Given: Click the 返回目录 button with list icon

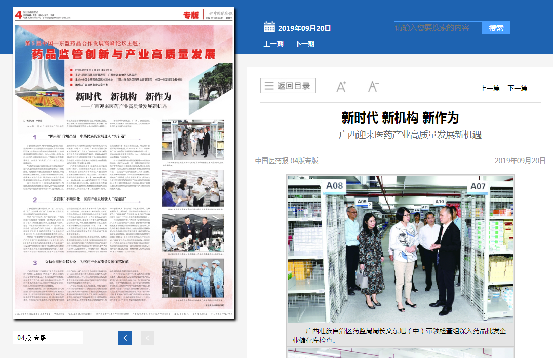Looking at the screenshot, I should pyautogui.click(x=288, y=86).
